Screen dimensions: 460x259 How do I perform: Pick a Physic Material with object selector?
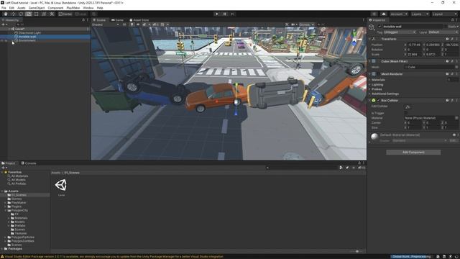click(x=456, y=118)
